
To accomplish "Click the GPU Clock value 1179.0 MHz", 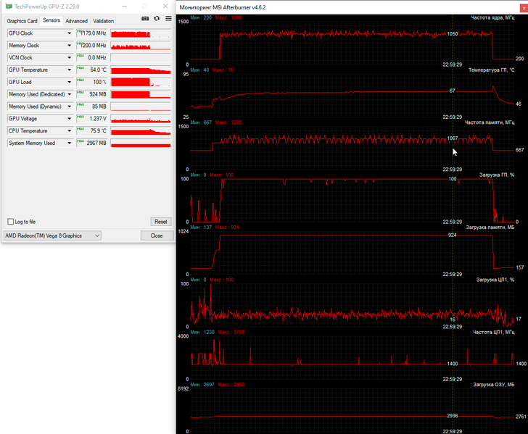I will (94, 33).
